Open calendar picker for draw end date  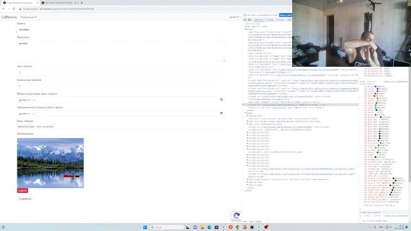[222, 114]
